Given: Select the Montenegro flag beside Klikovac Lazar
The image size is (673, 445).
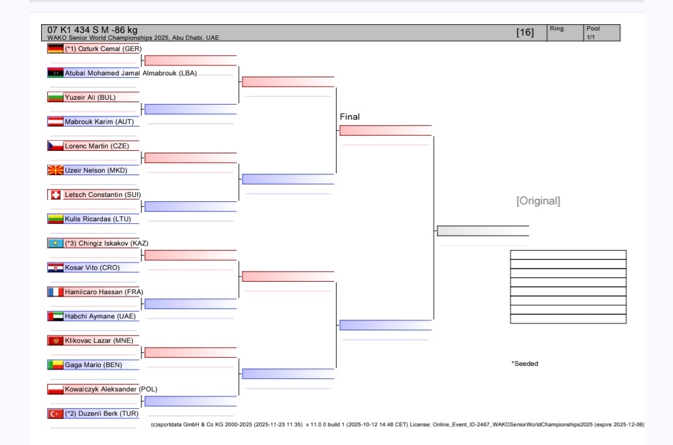Looking at the screenshot, I should [55, 341].
